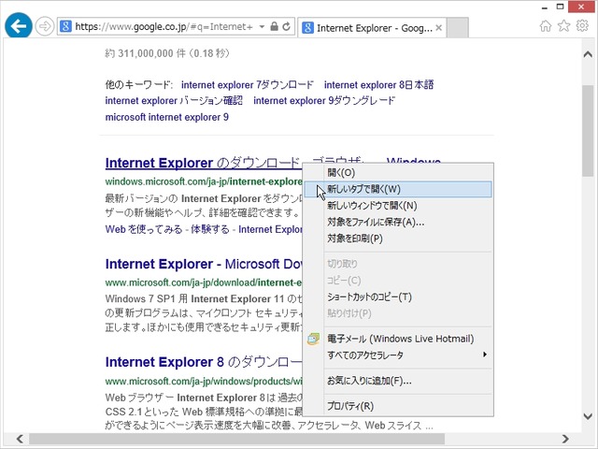The image size is (598, 449).
Task: Click the vertical scrollbar thumb
Action: click(588, 131)
